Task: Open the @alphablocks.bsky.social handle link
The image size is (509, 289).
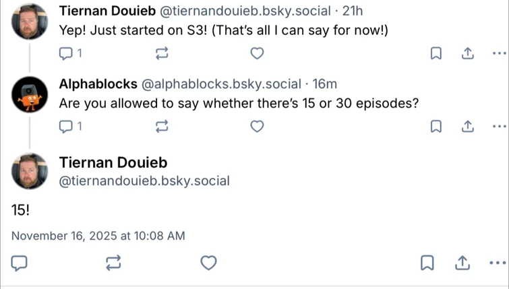Action: [x=220, y=84]
